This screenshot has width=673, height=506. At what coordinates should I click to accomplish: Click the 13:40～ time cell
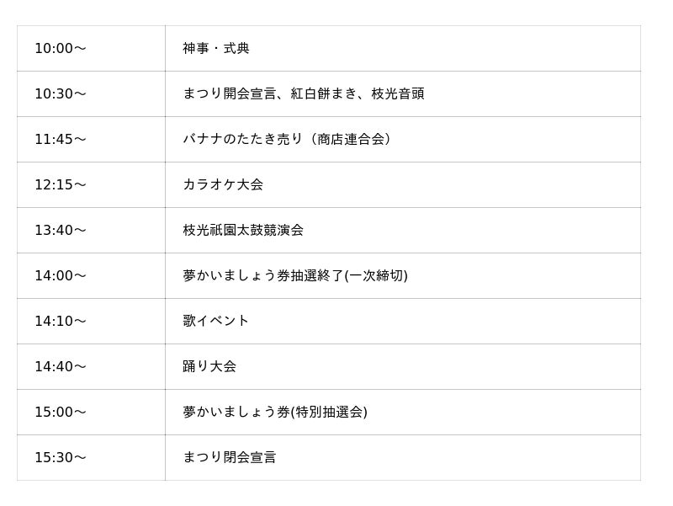tap(61, 231)
